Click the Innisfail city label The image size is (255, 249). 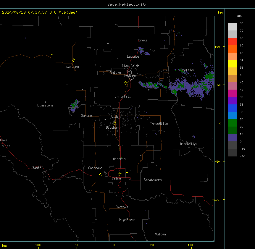(123, 96)
